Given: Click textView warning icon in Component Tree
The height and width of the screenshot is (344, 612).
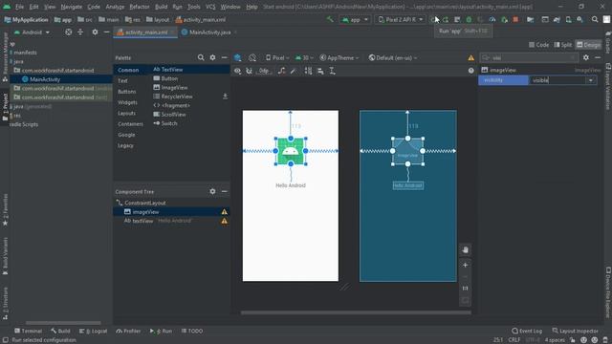Looking at the screenshot, I should 225,221.
